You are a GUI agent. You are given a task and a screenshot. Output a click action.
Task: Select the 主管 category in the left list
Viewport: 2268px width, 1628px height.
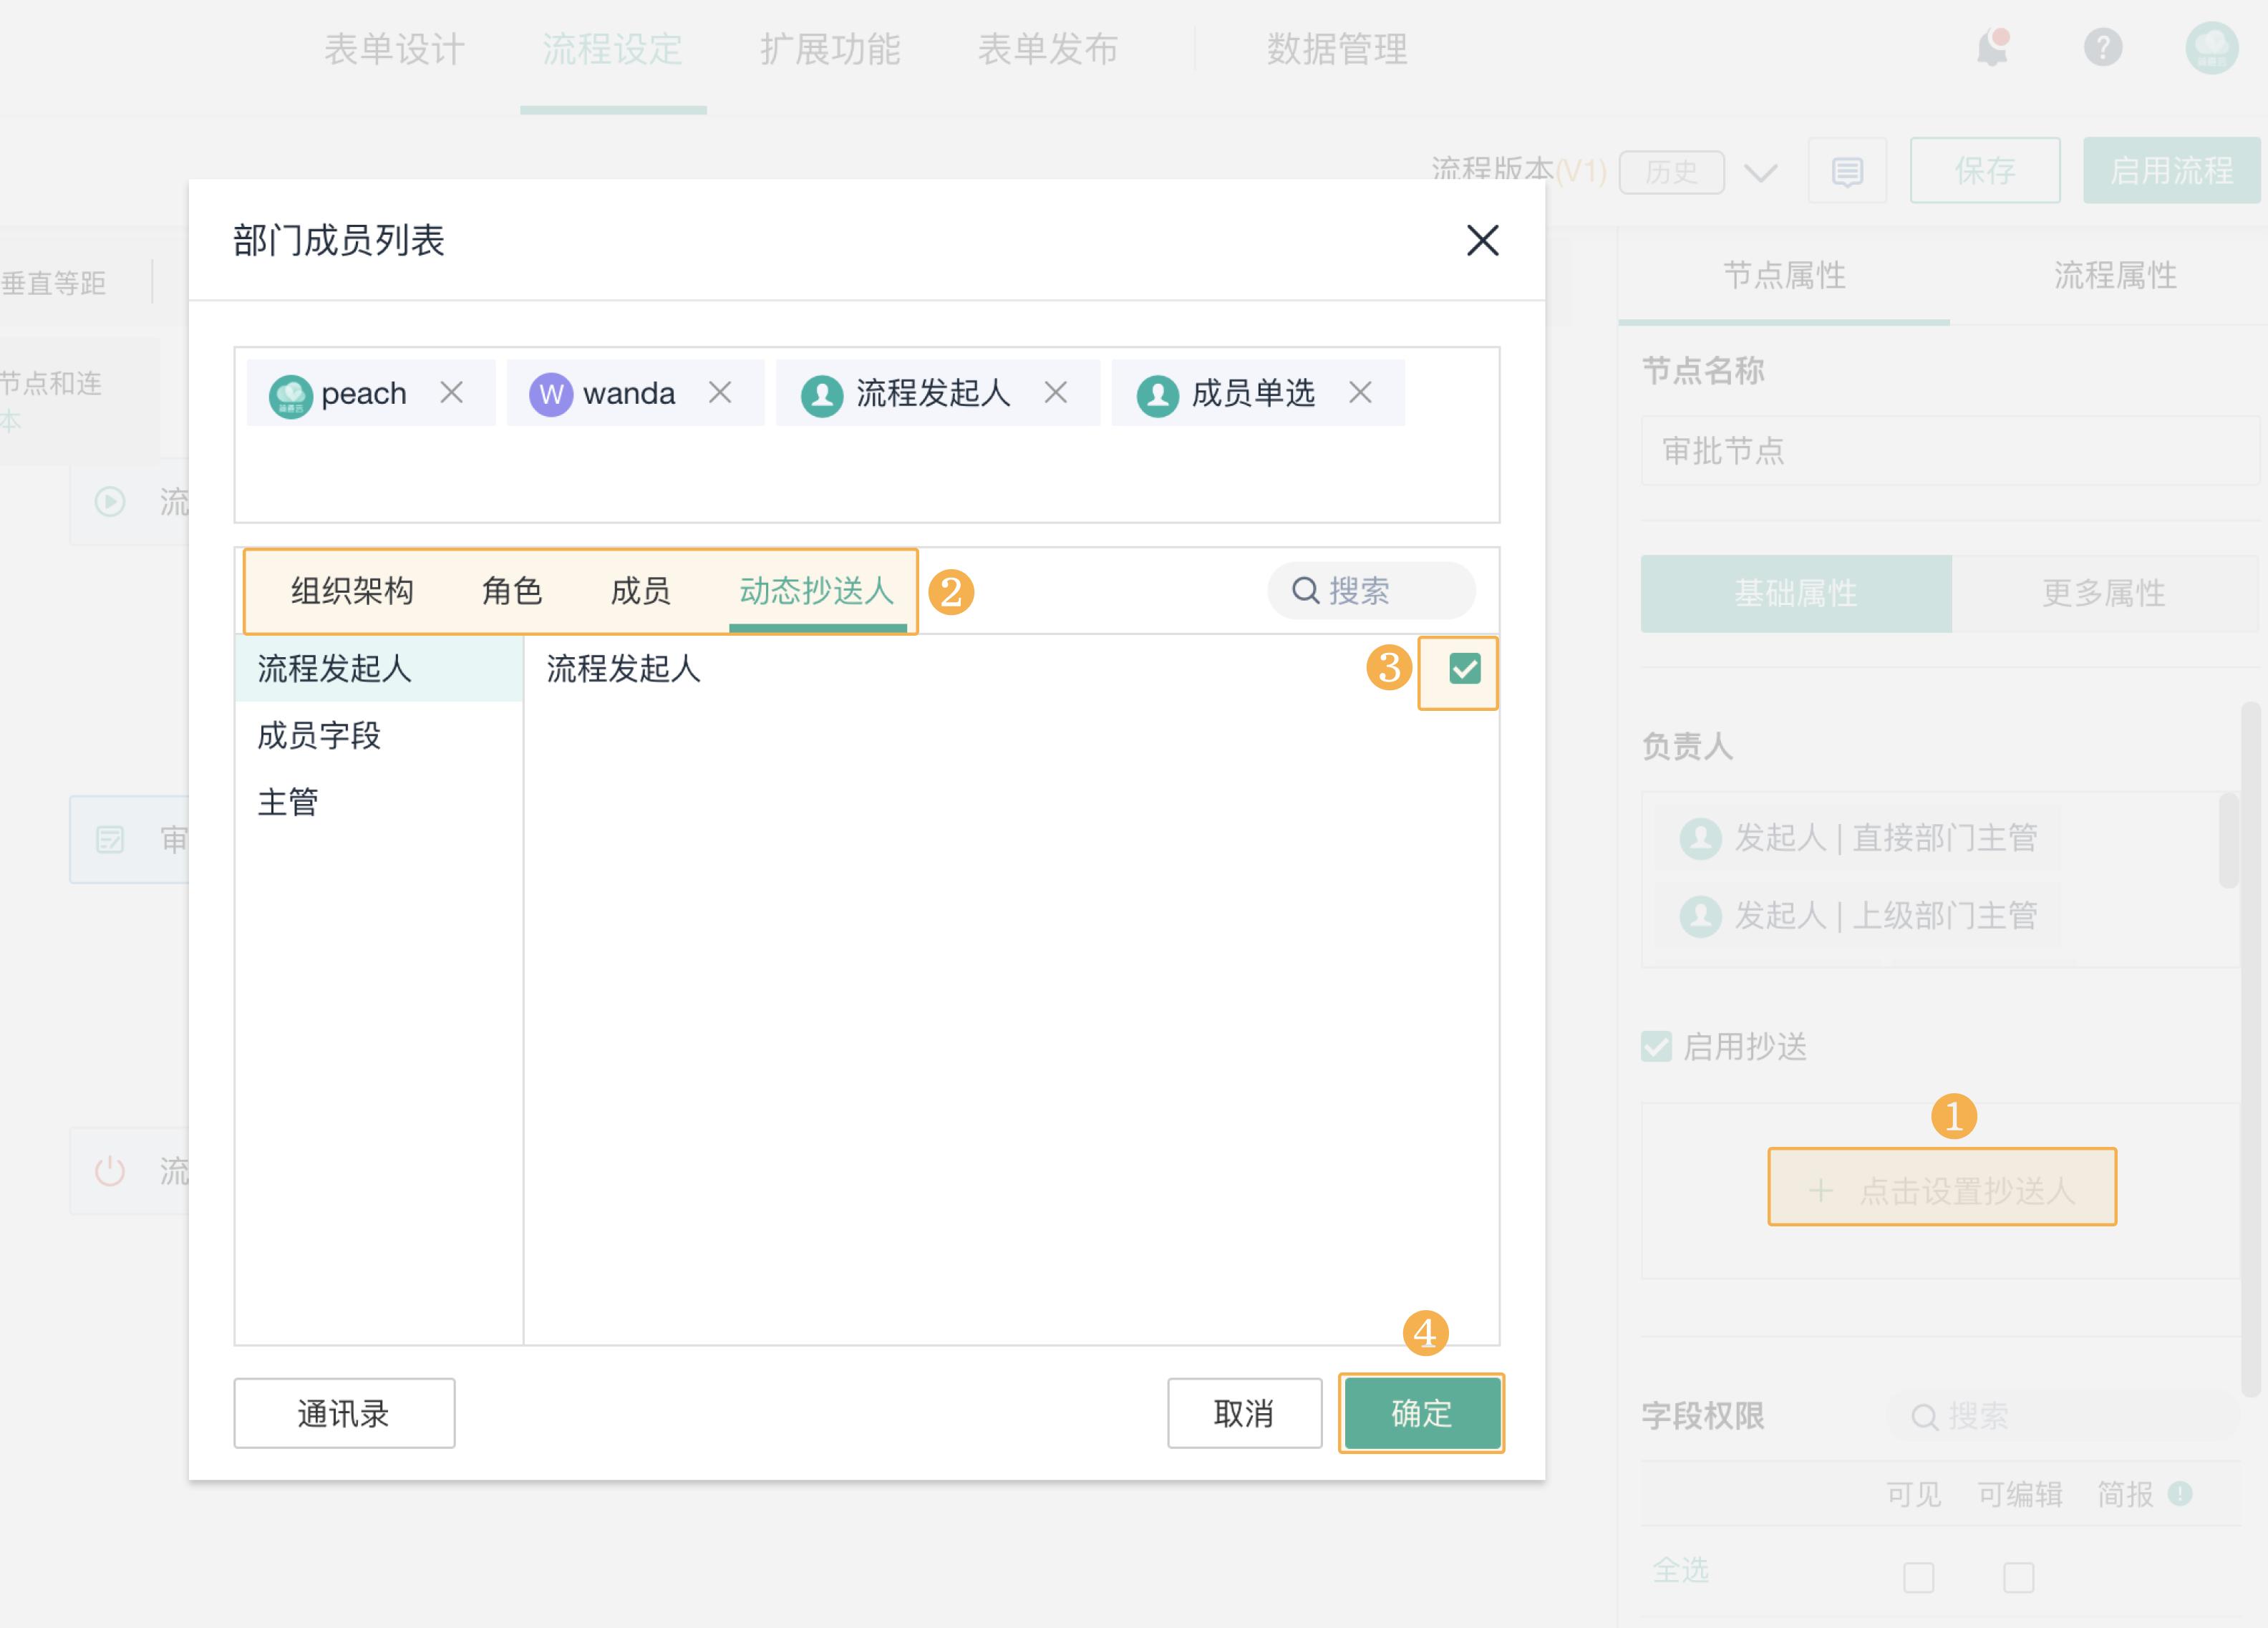coord(289,800)
